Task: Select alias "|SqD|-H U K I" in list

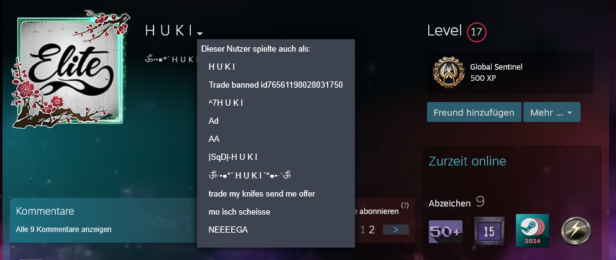Action: [x=233, y=157]
